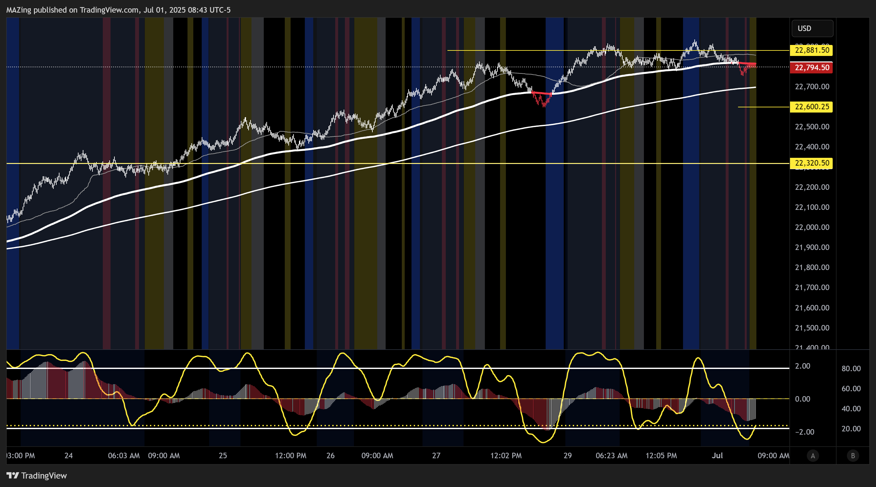
Task: Click the 40.00 indicator scale value
Action: point(851,409)
